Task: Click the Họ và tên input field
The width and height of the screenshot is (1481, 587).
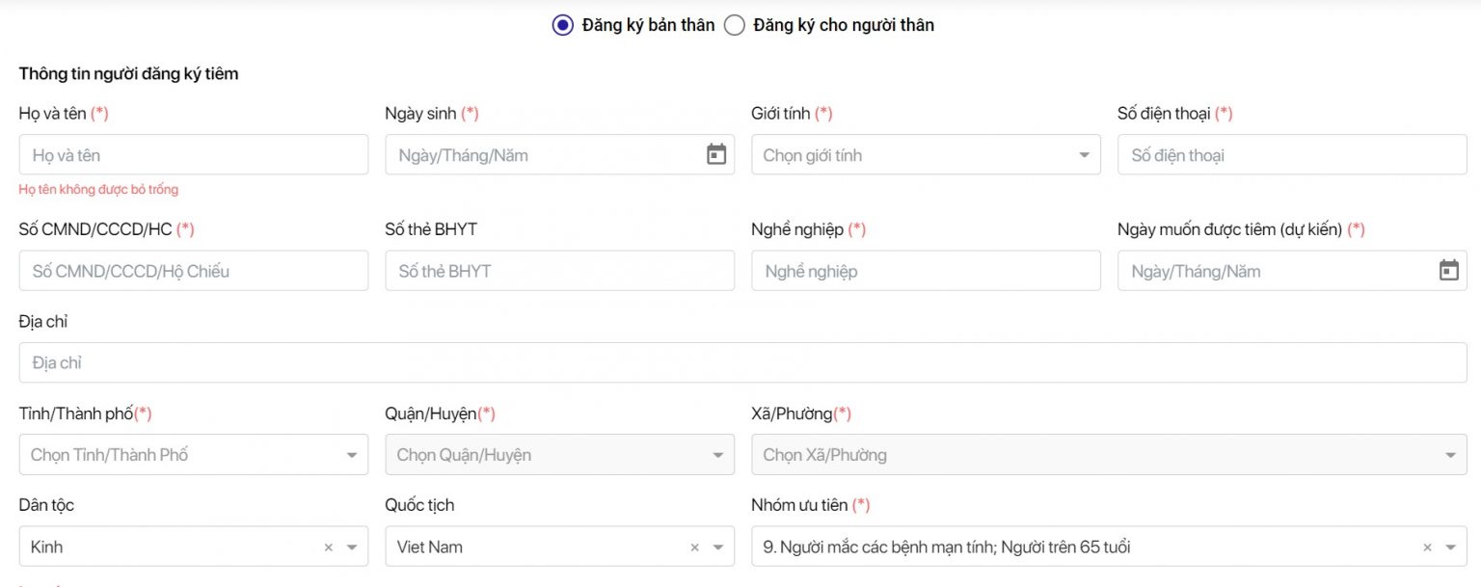Action: point(193,155)
